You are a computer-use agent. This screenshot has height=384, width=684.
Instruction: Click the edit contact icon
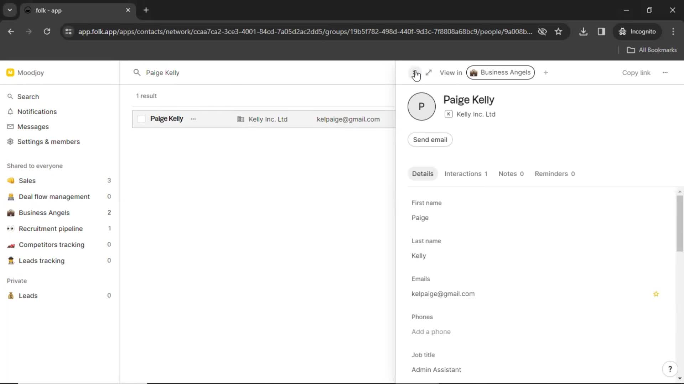pyautogui.click(x=429, y=72)
